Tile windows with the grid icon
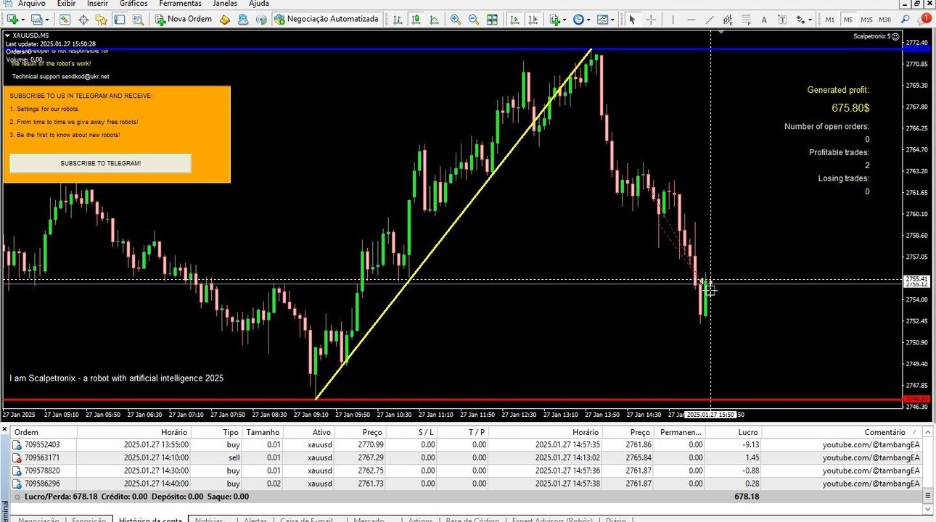 pyautogui.click(x=492, y=20)
